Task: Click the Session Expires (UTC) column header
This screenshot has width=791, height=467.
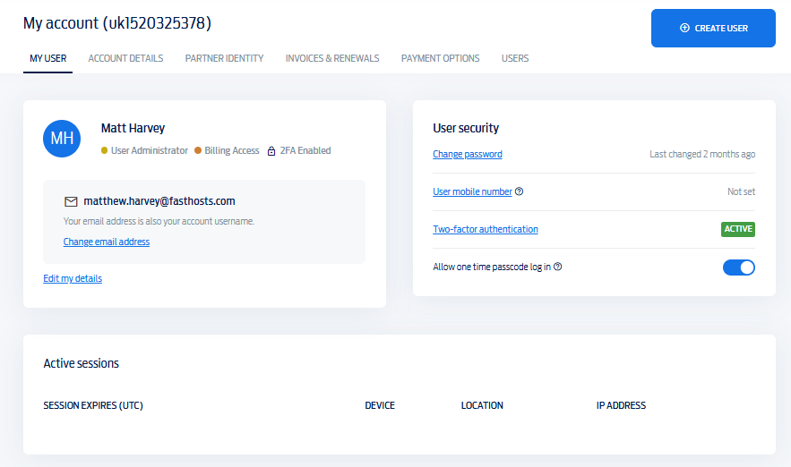Action: (x=93, y=405)
